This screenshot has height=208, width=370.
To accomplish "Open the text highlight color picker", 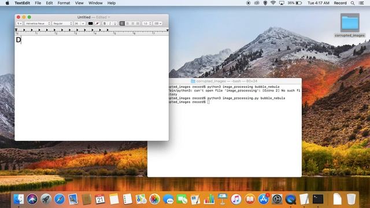I will [x=97, y=24].
